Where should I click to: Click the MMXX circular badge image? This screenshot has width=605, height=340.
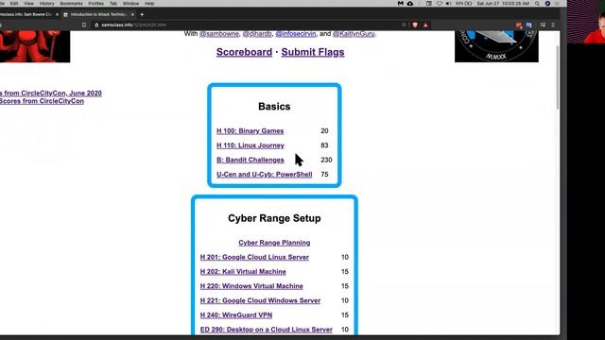pos(496,46)
